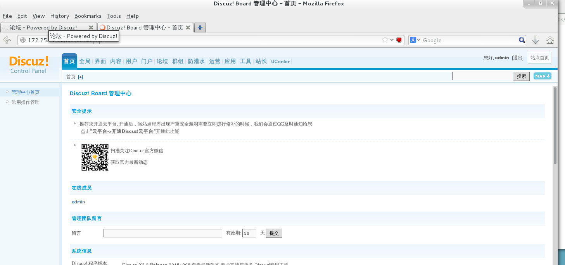Click the magnifier search icon in Google box
The image size is (565, 265).
pyautogui.click(x=522, y=40)
